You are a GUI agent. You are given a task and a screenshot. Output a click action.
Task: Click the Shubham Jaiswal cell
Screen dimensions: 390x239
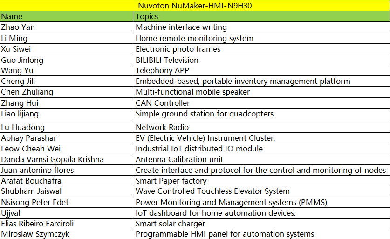[67, 191]
